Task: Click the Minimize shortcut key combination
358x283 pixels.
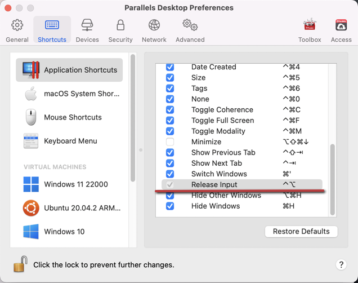Action: pyautogui.click(x=296, y=141)
